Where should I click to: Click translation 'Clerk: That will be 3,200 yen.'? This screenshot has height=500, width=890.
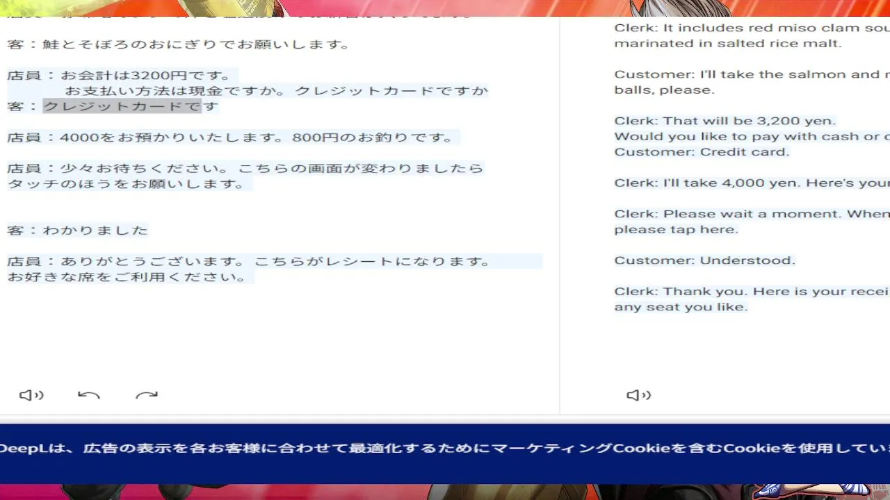(725, 121)
